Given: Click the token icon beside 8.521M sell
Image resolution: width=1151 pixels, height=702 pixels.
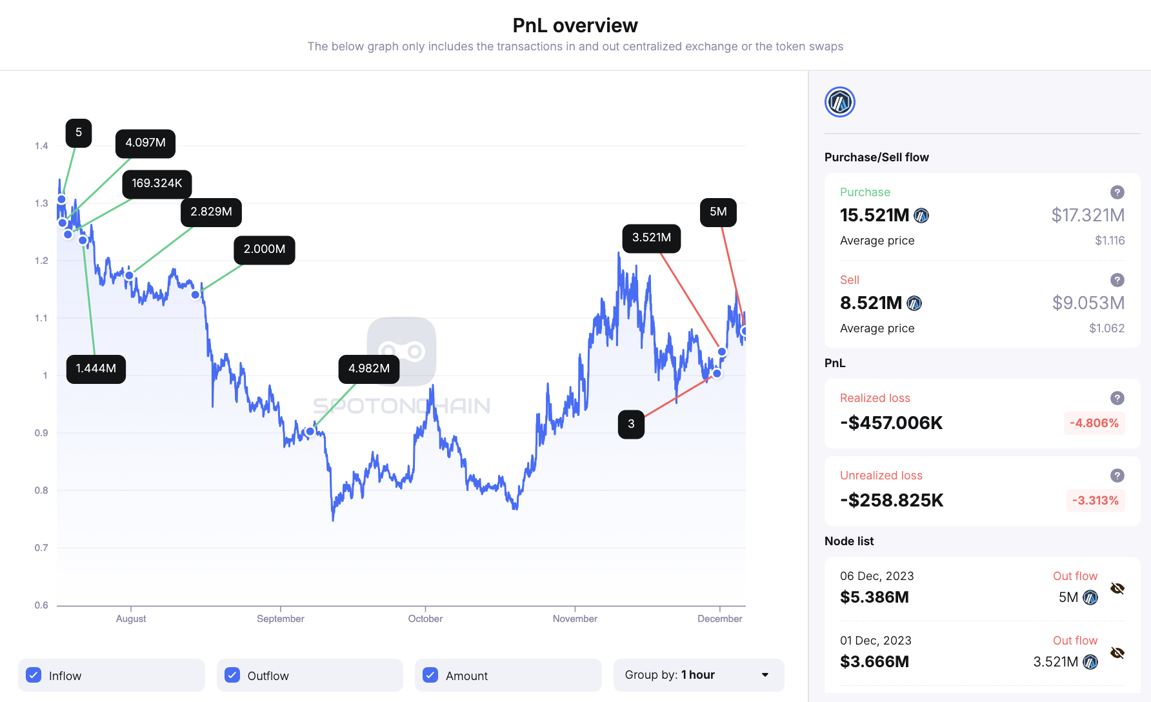Looking at the screenshot, I should [x=914, y=303].
